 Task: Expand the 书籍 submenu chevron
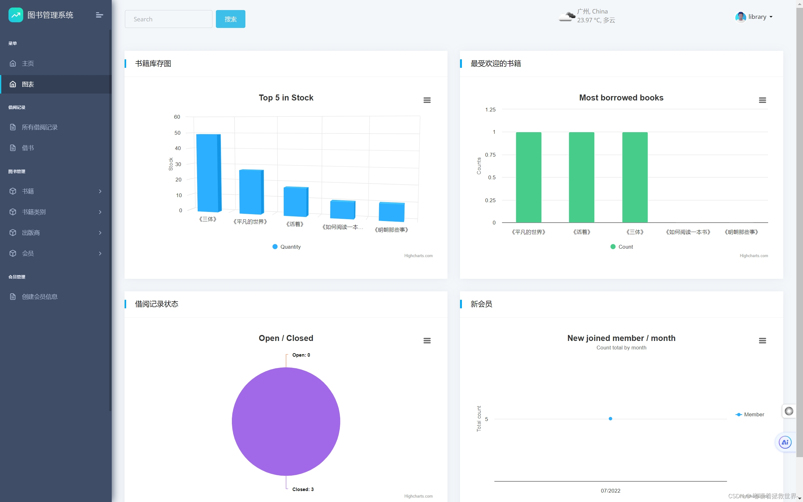click(100, 191)
